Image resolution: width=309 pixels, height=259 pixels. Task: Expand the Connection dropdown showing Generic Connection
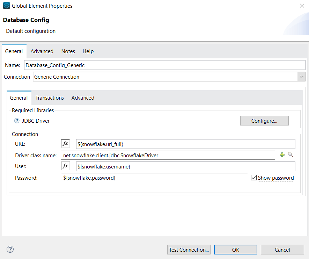(x=301, y=77)
